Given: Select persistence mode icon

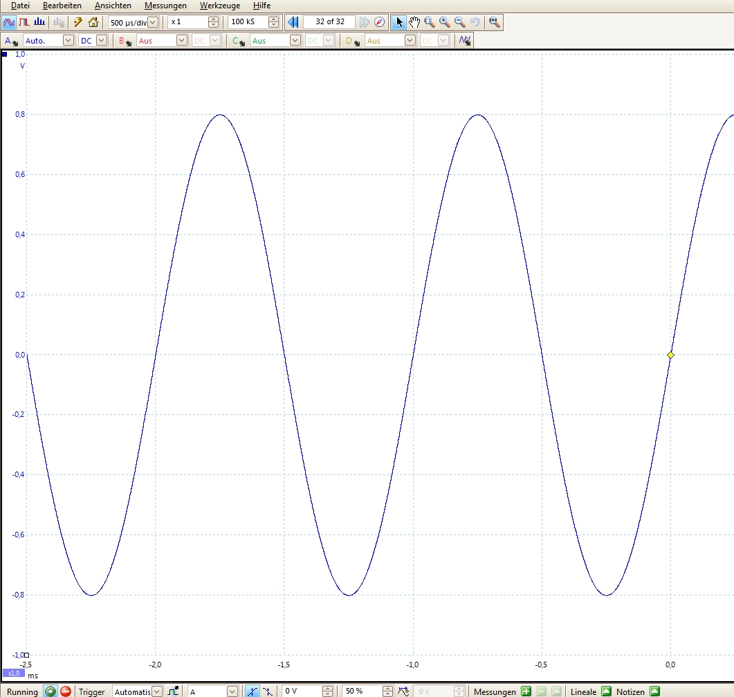Looking at the screenshot, I should click(24, 22).
